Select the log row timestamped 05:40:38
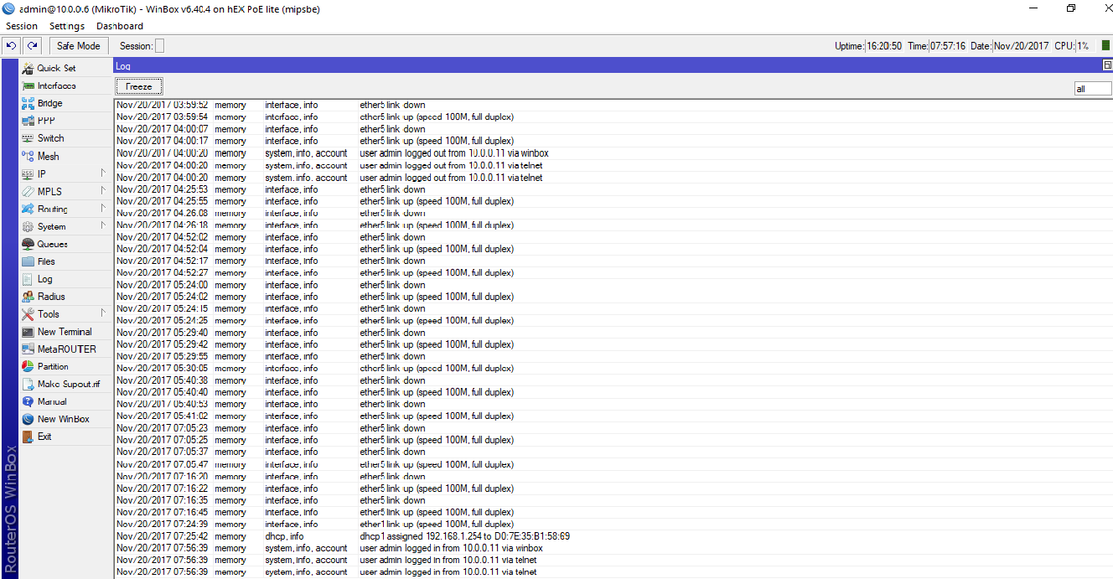The width and height of the screenshot is (1113, 579). (613, 380)
